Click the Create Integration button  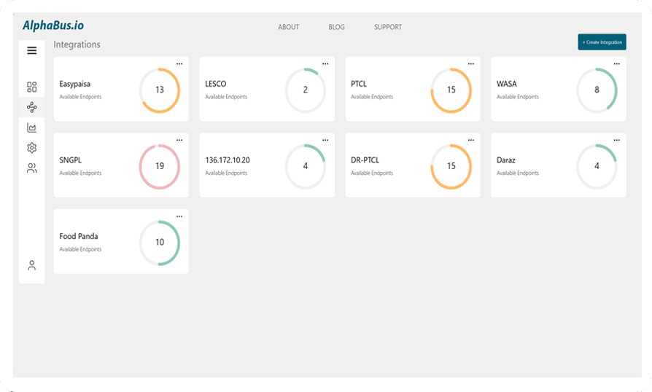coord(602,42)
